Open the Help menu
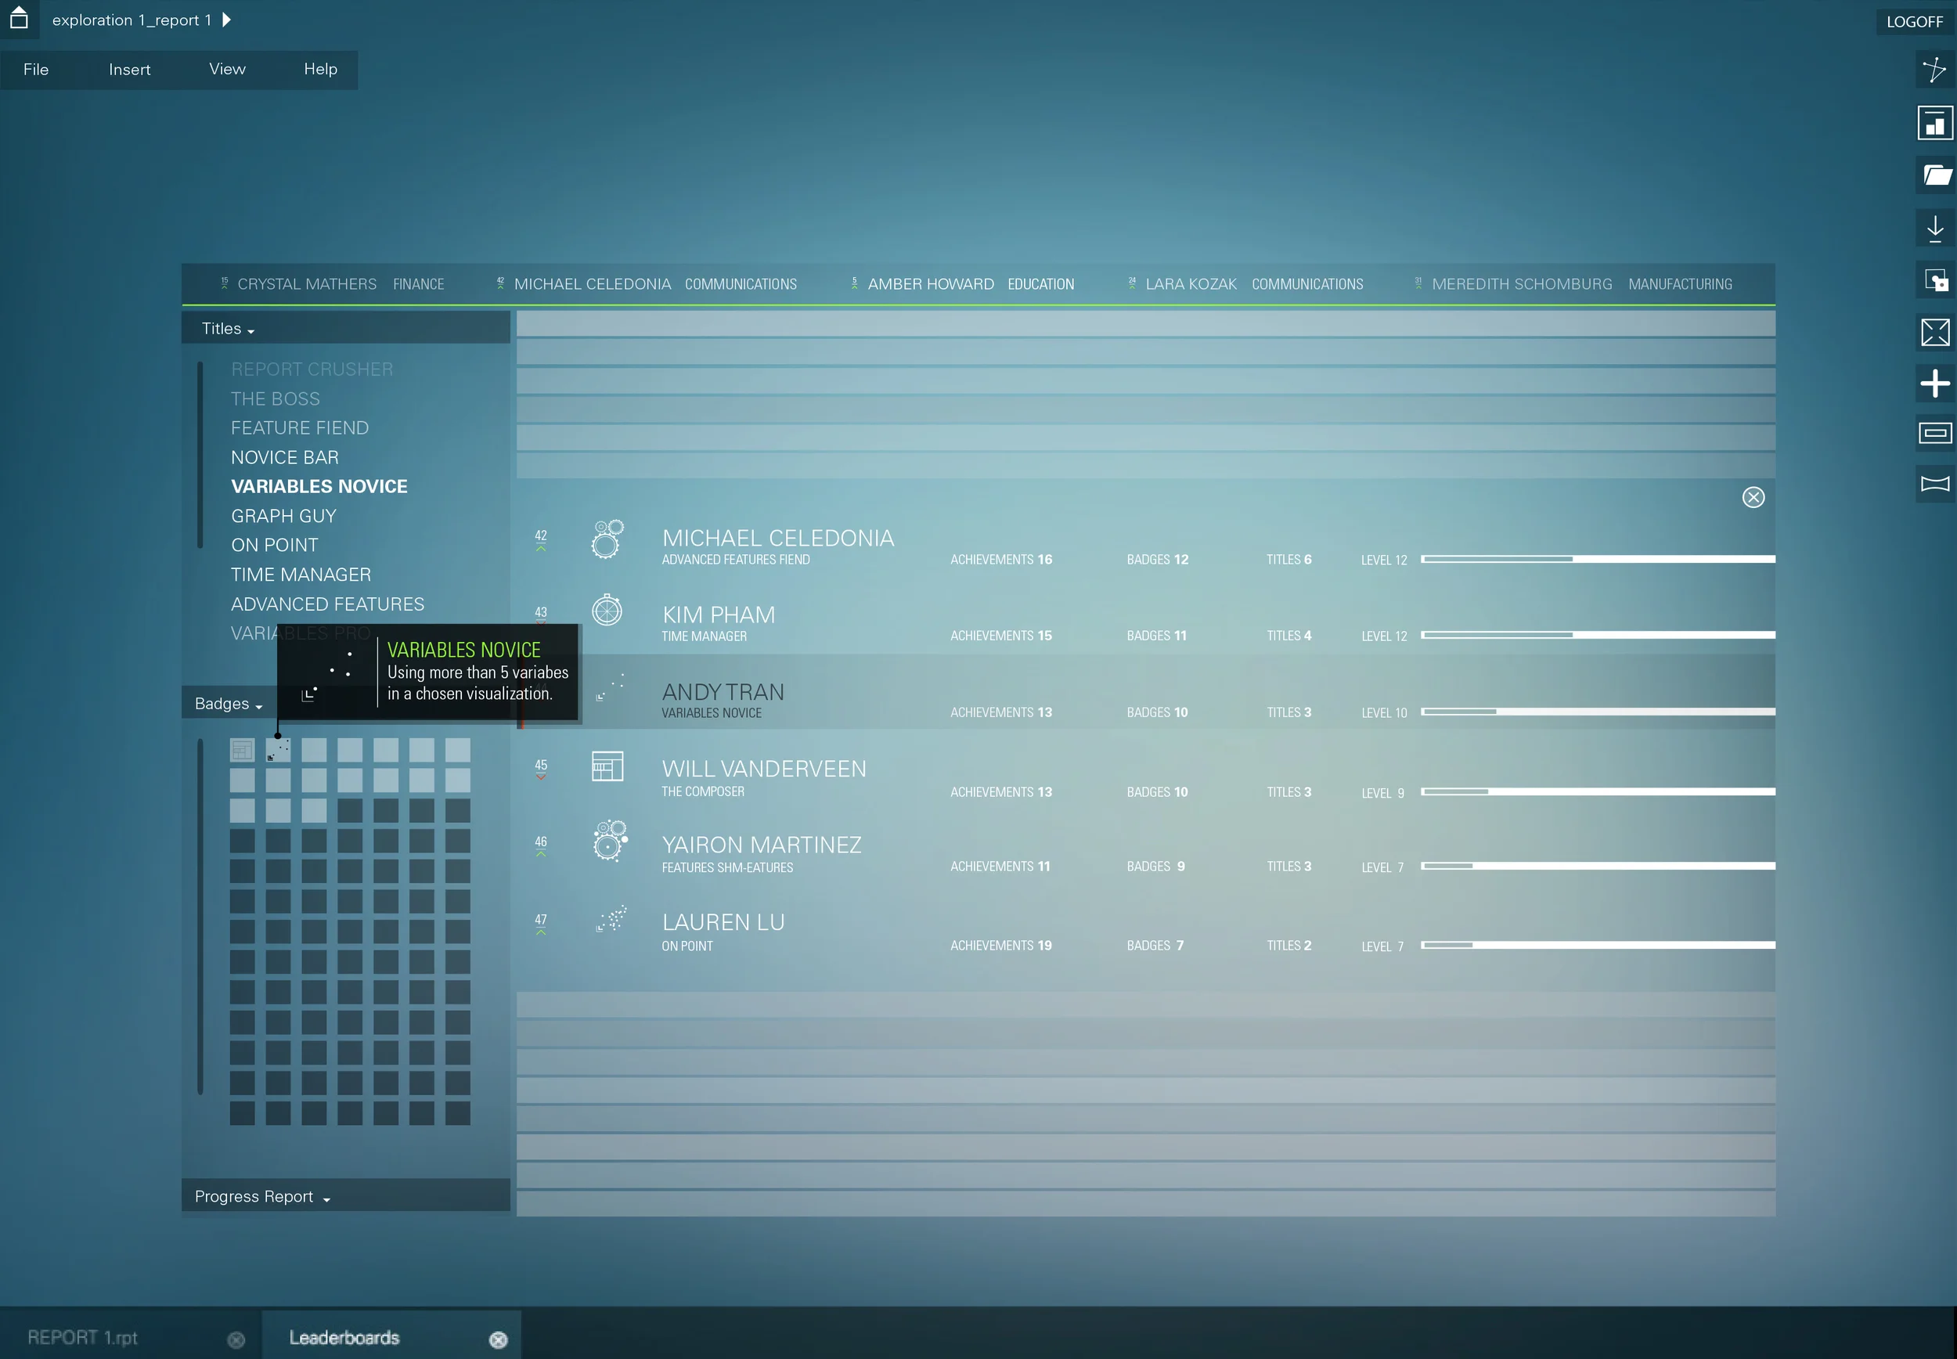Screen dimensions: 1957x1359 point(320,69)
